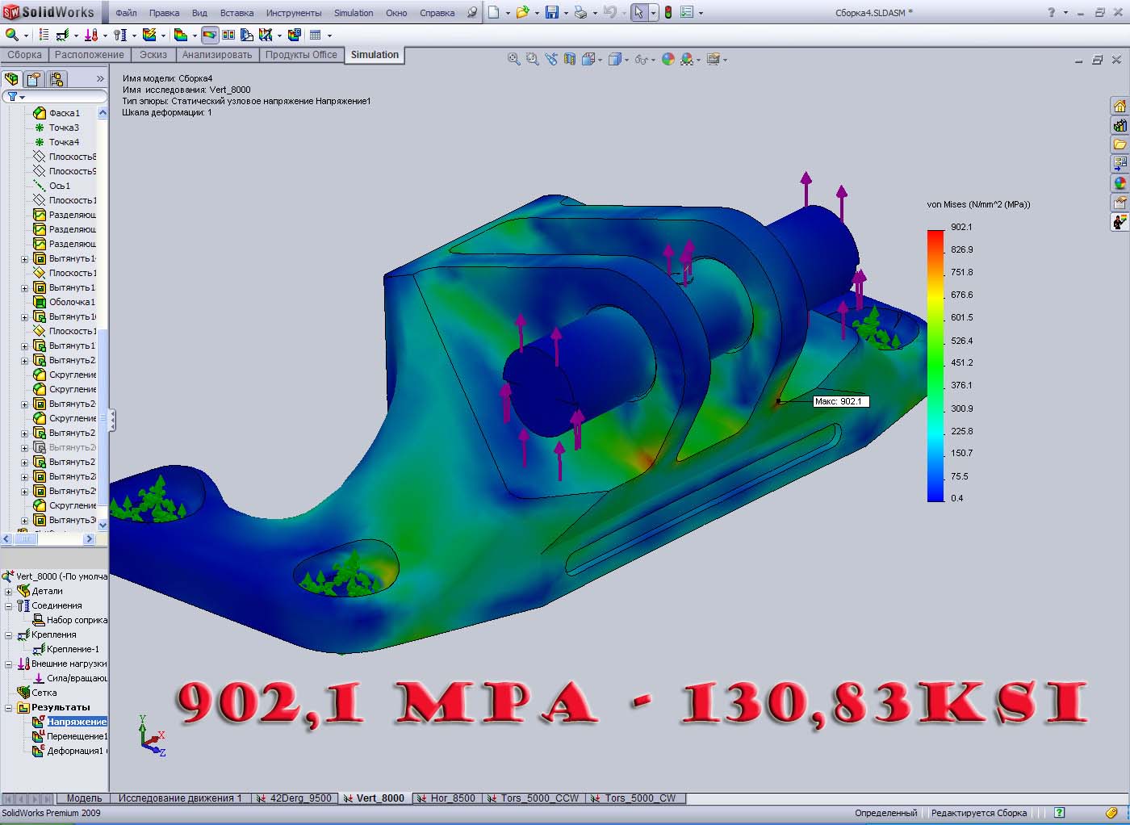Click the Edit Appearance color ball
The image size is (1130, 825).
pyautogui.click(x=668, y=59)
